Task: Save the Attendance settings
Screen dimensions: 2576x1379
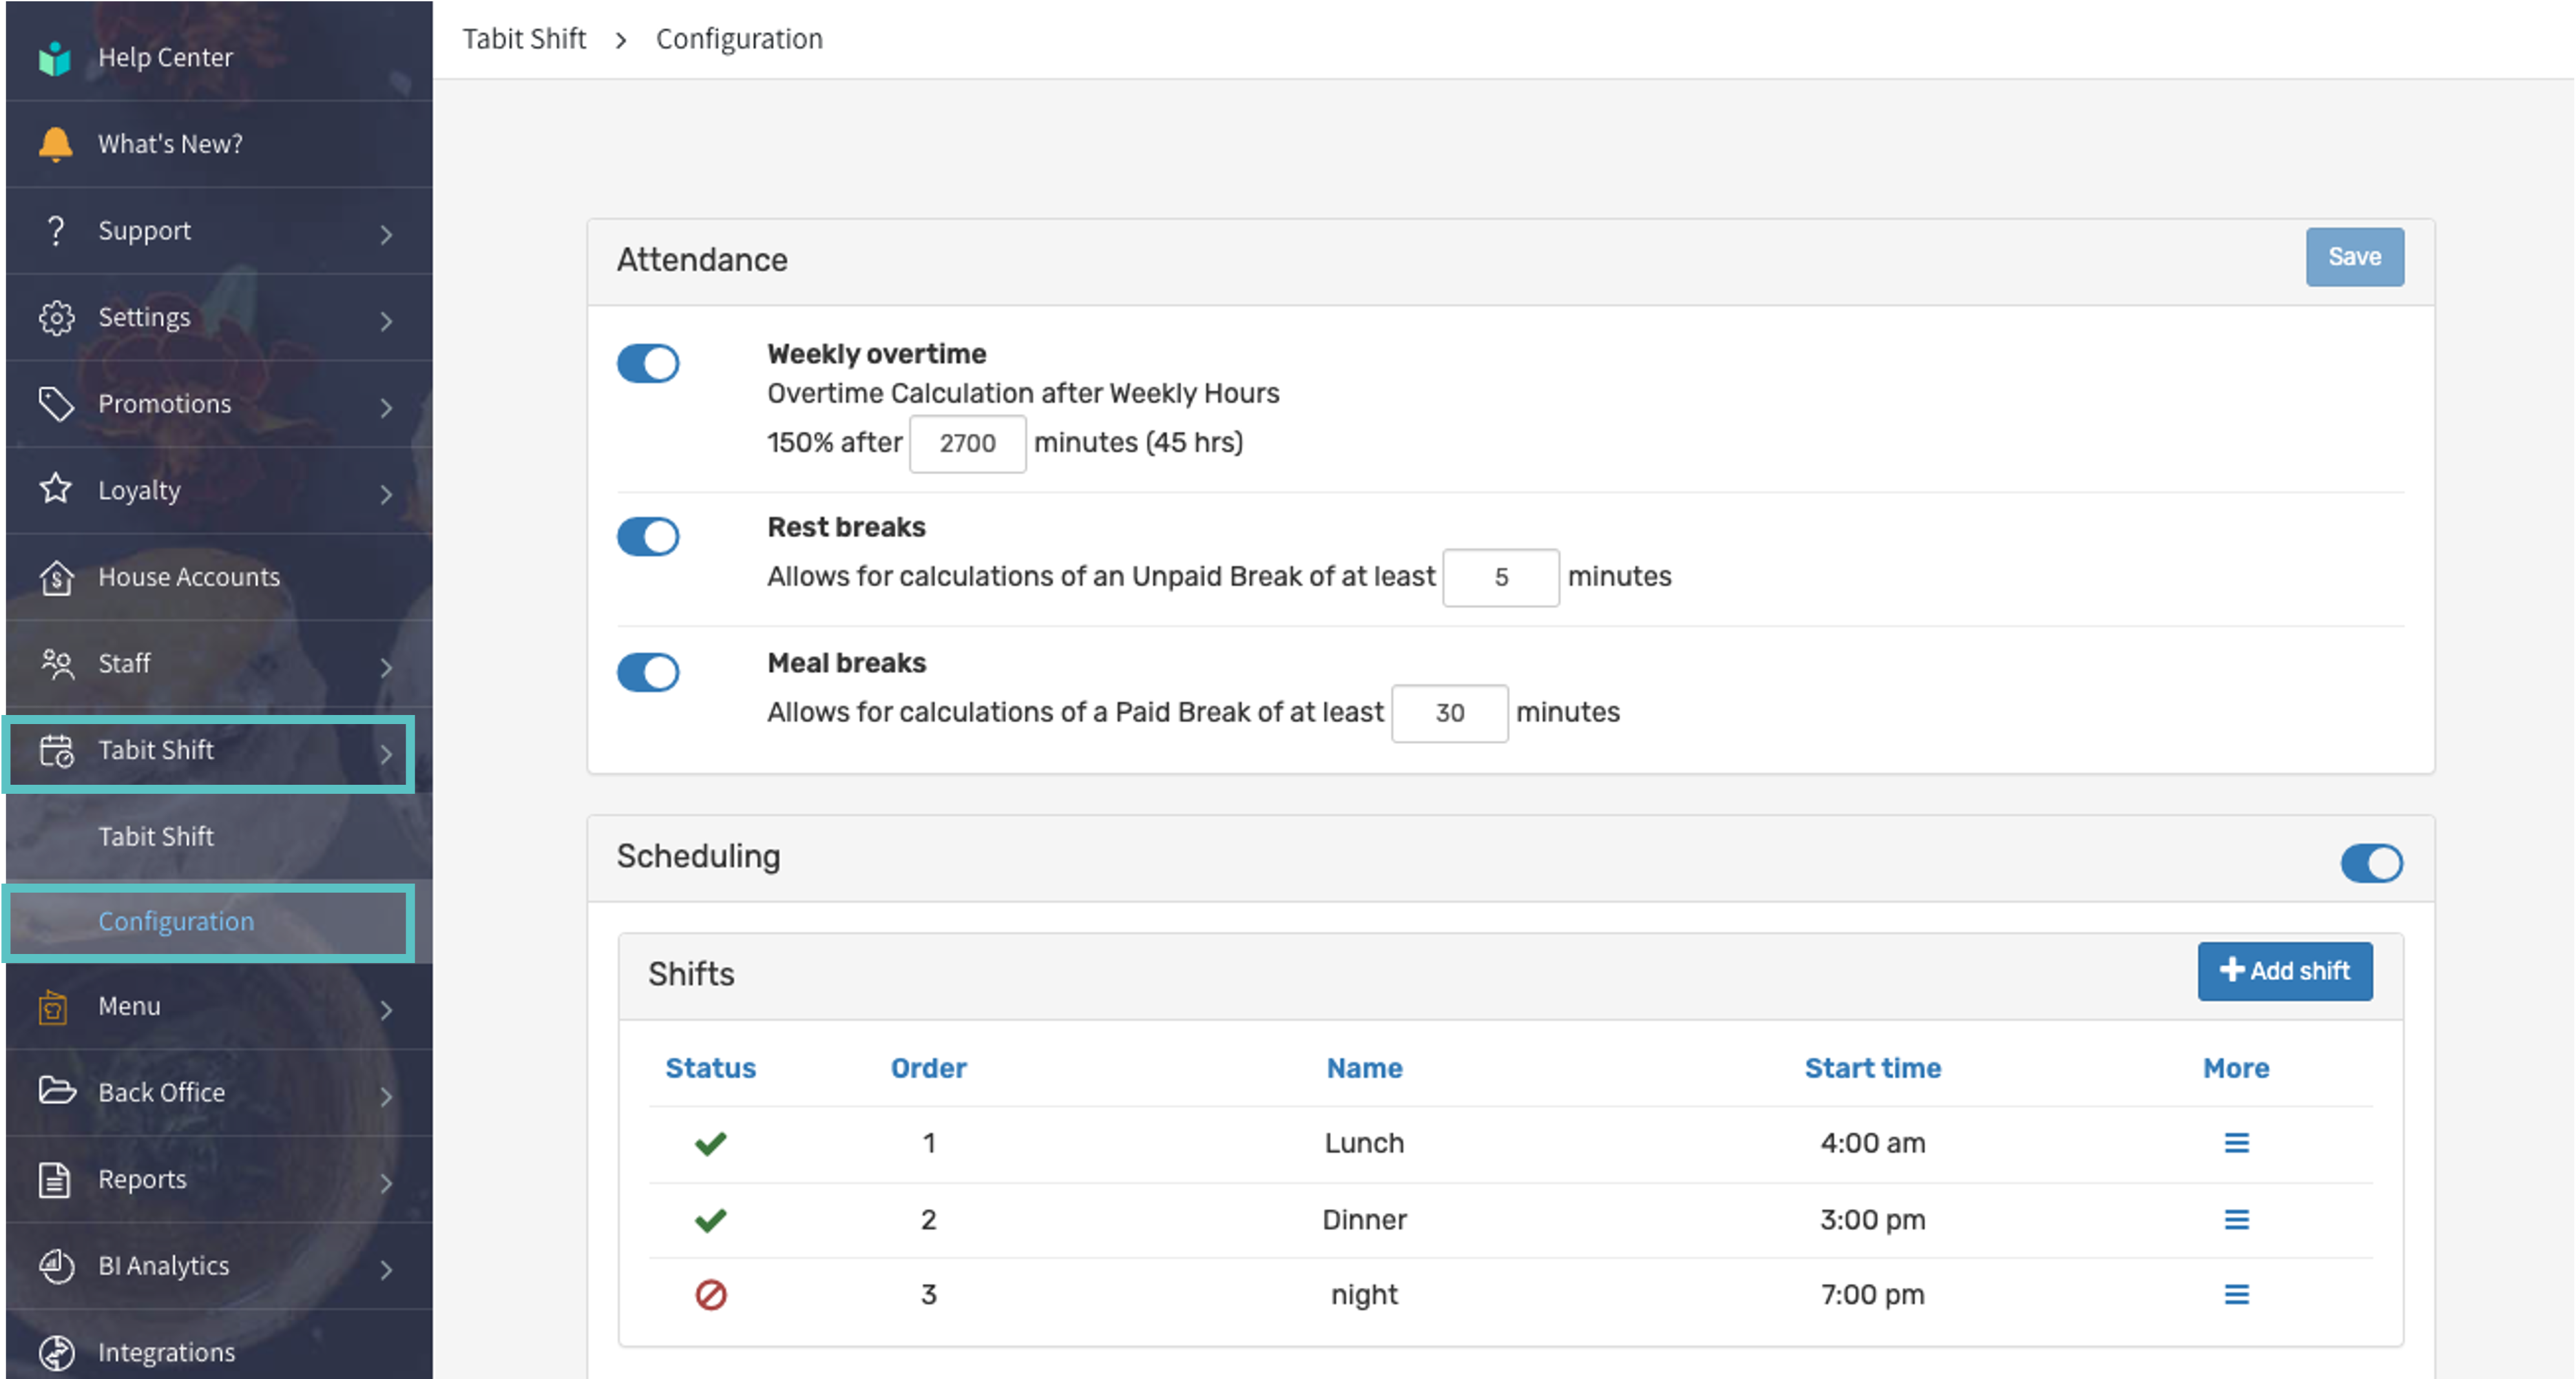Action: [x=2354, y=257]
